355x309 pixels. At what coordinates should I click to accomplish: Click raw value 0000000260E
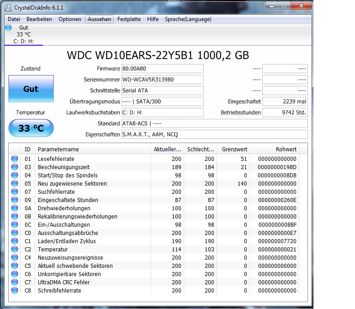[277, 200]
